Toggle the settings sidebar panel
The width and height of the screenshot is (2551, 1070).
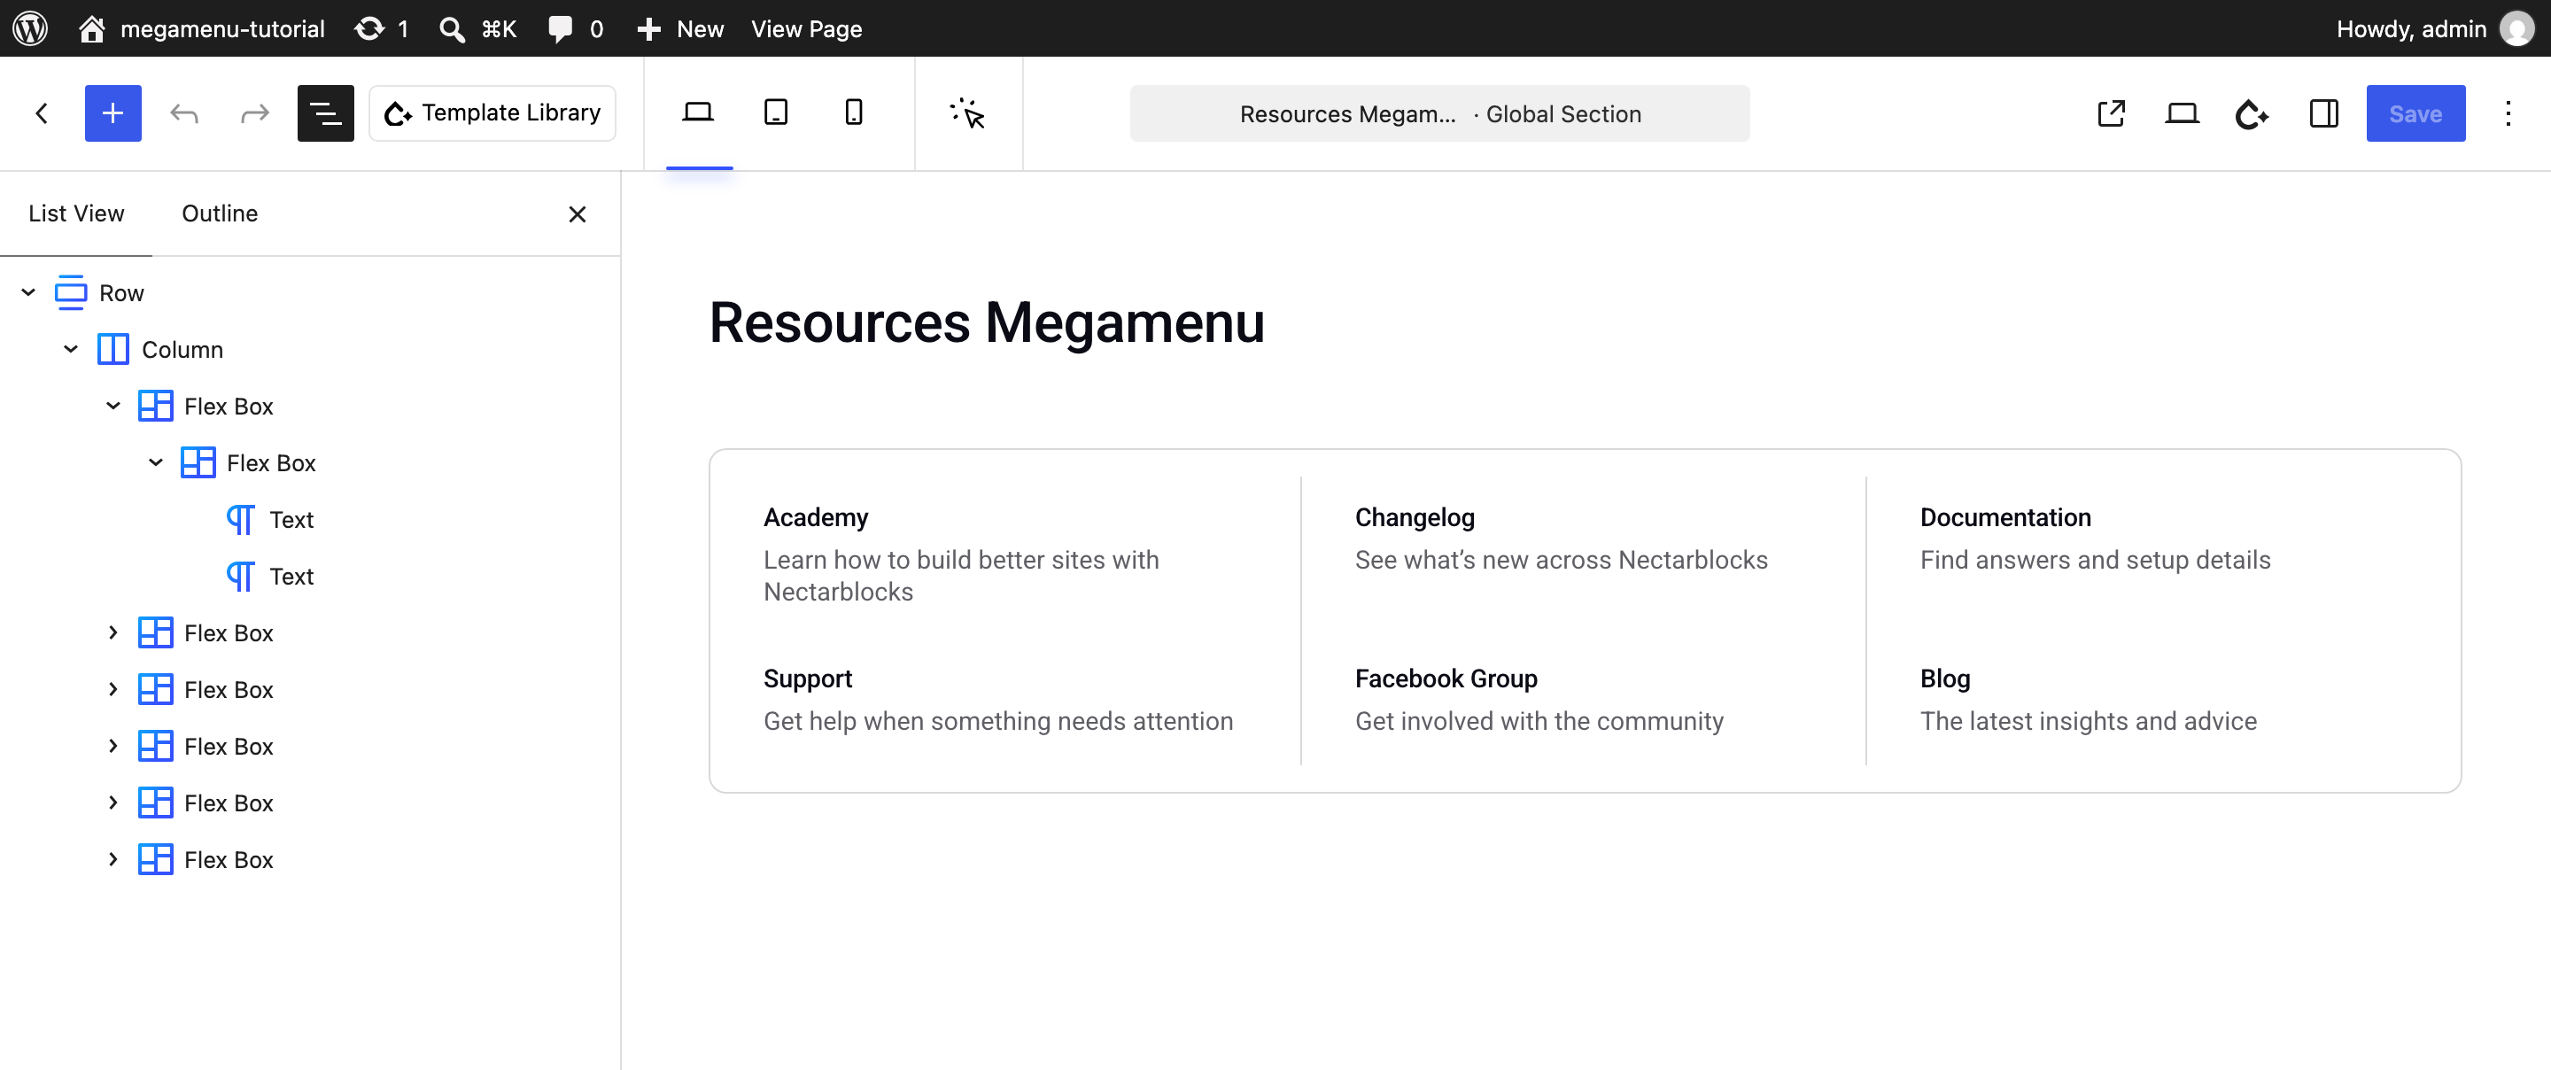tap(2323, 113)
